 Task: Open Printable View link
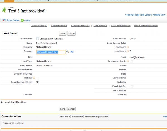pyautogui.click(x=159, y=15)
